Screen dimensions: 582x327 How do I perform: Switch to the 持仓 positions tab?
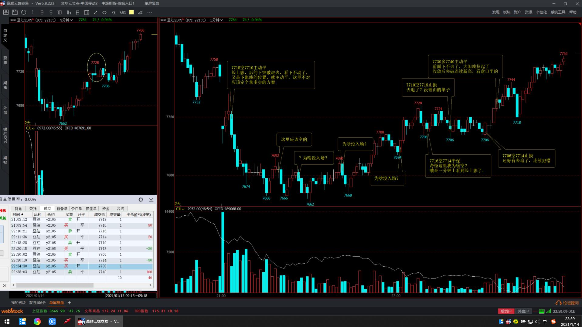(19, 208)
